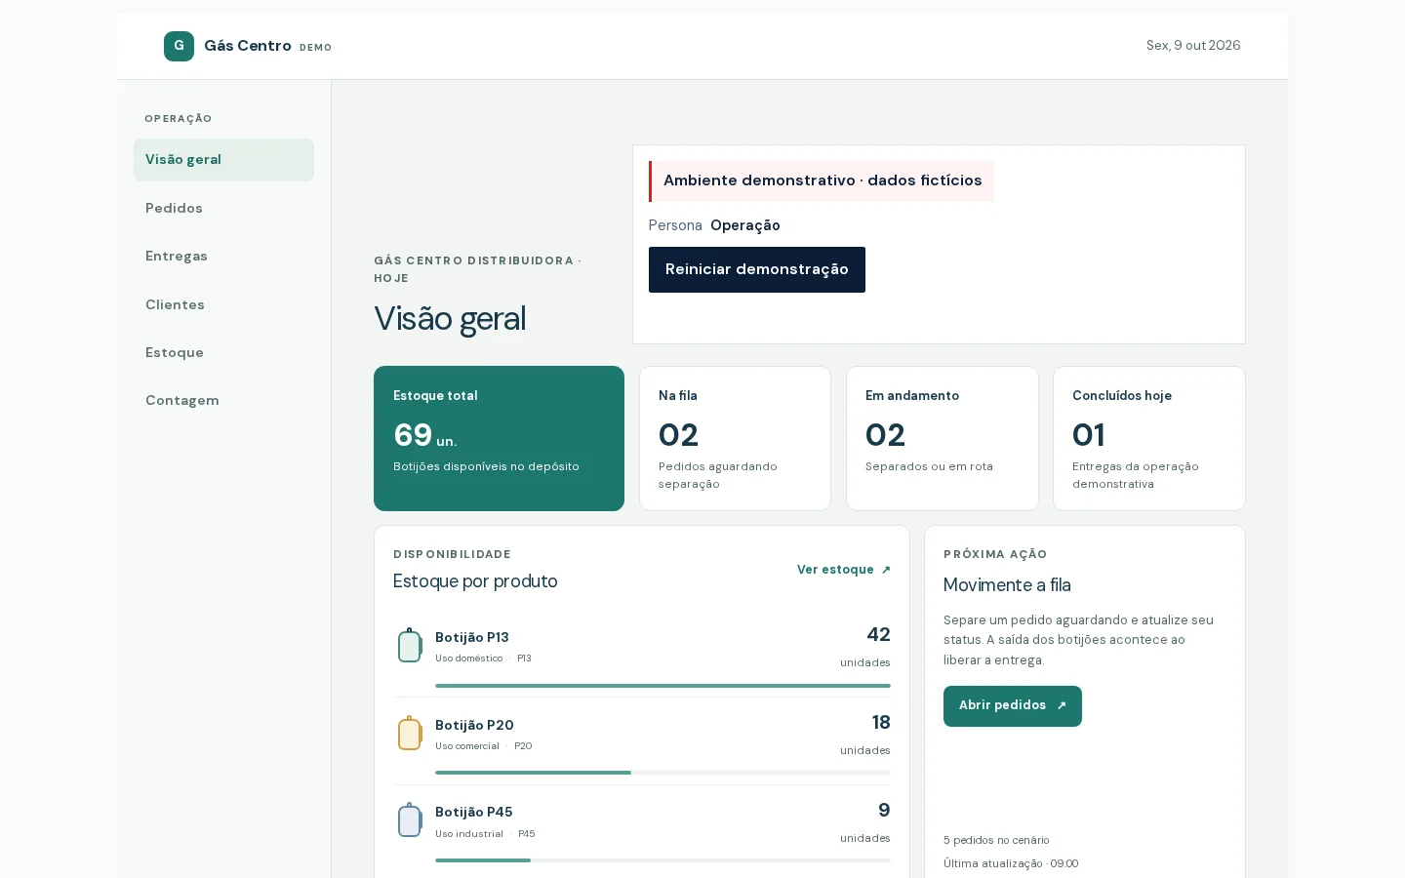
Task: Follow the Ver estoque link
Action: click(844, 570)
